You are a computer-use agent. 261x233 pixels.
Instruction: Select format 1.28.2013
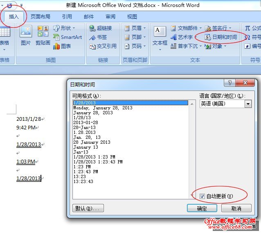[130, 132]
